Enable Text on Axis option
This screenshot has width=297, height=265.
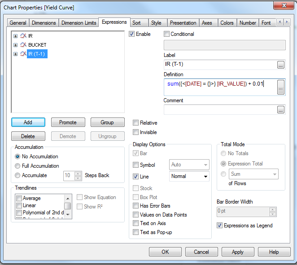(135, 223)
